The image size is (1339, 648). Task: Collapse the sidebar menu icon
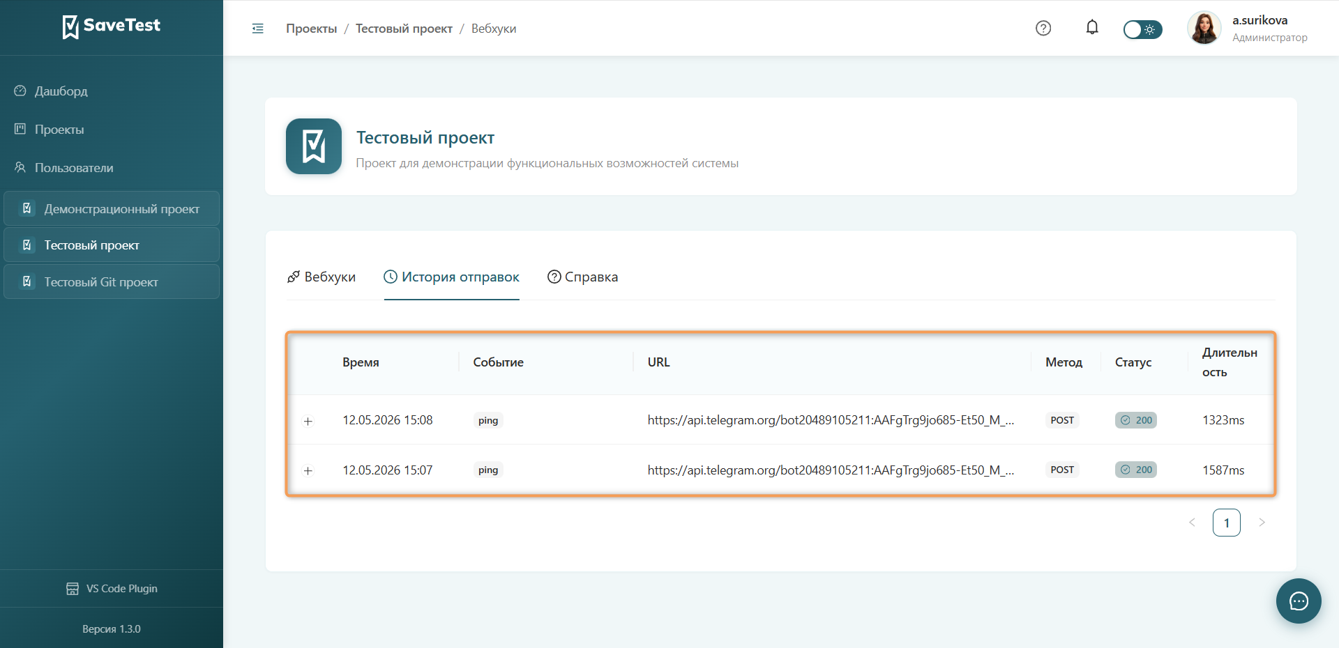257,29
